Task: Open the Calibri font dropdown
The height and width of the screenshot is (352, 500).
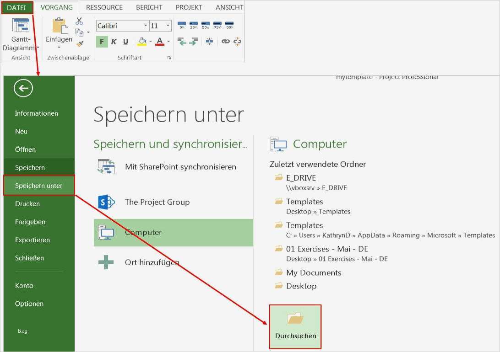Action: click(x=145, y=25)
